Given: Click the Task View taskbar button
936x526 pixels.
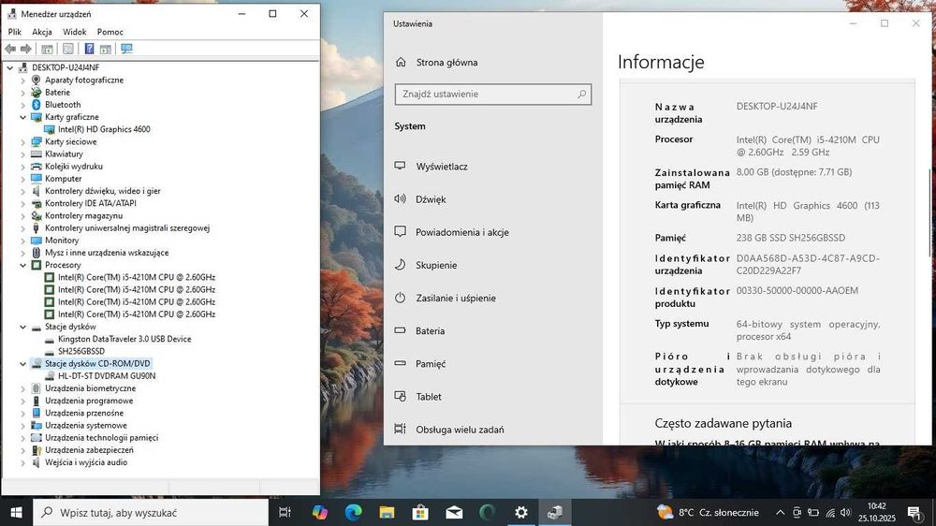Looking at the screenshot, I should (x=285, y=512).
